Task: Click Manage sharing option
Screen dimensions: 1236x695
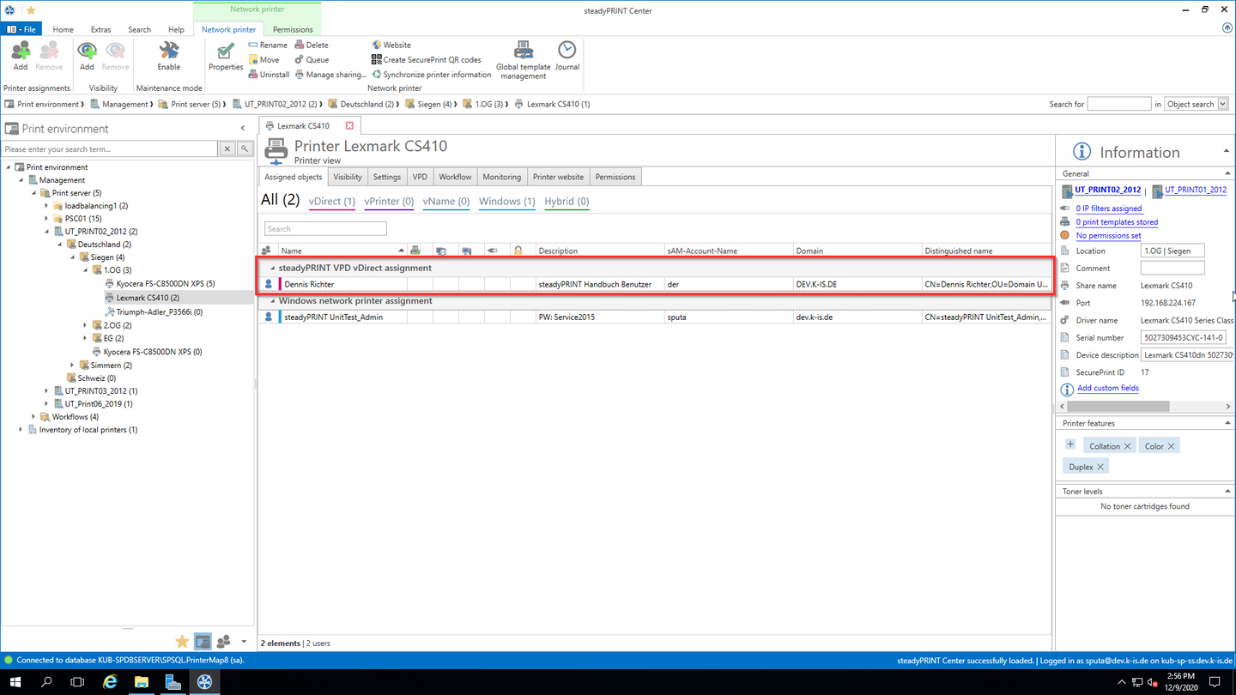Action: (x=330, y=75)
